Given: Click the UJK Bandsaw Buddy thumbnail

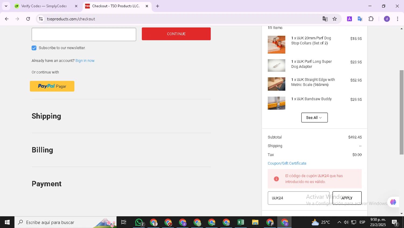Looking at the screenshot, I should coord(276,103).
